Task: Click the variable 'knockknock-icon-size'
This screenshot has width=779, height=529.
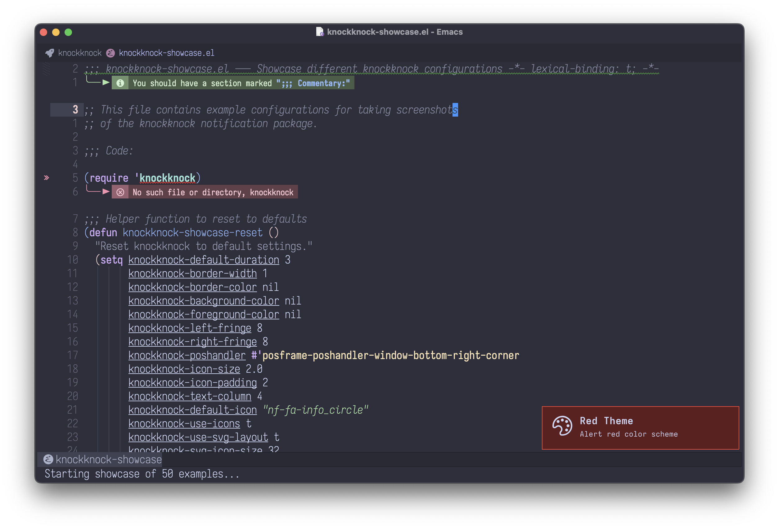Action: 184,369
